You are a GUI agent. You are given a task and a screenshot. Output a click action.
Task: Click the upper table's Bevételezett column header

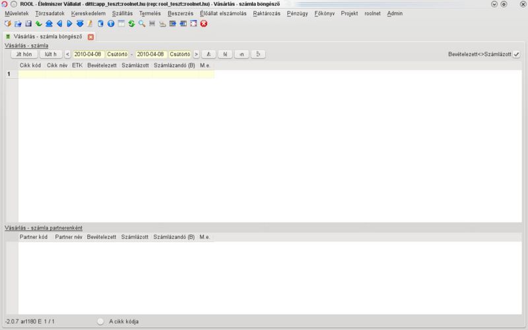coord(102,65)
